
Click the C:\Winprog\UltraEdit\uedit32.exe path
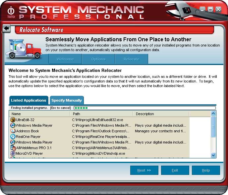tap(97, 120)
